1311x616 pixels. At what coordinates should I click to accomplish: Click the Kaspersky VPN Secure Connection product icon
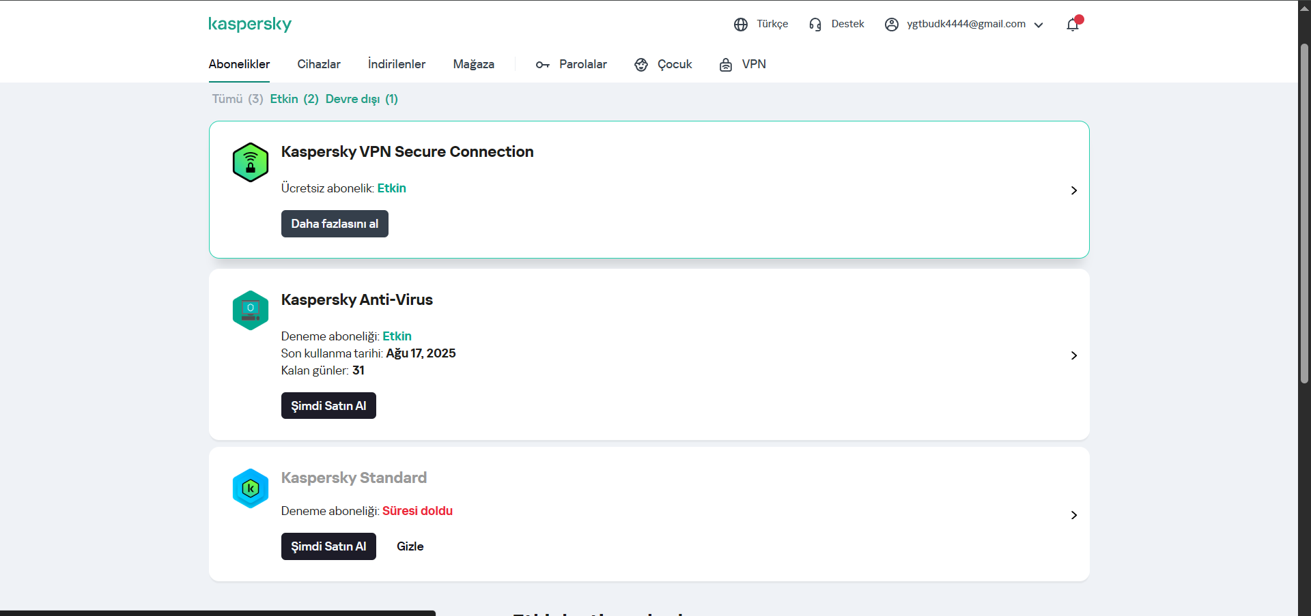click(x=251, y=162)
